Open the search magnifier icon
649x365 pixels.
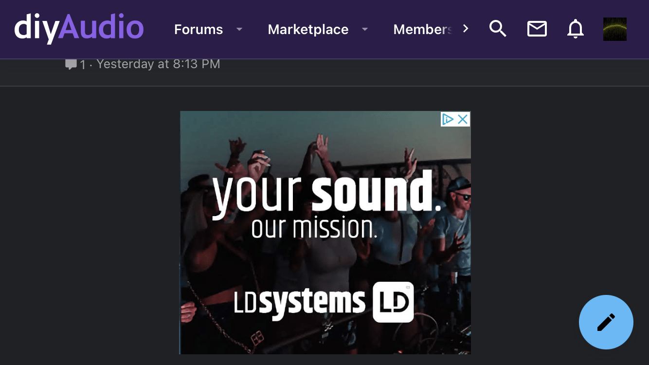[498, 29]
